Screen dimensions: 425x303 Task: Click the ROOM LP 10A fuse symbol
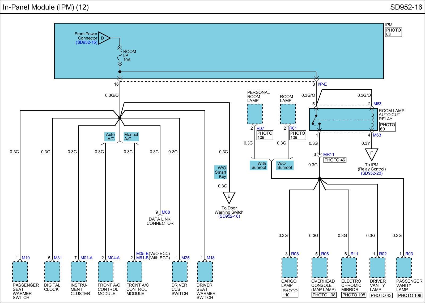tap(120, 56)
